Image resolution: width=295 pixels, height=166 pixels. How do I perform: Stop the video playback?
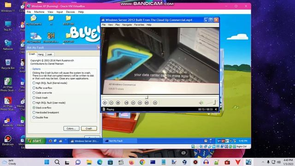click(x=118, y=103)
